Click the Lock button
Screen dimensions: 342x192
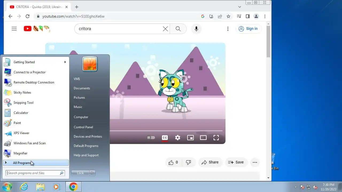pos(80,173)
